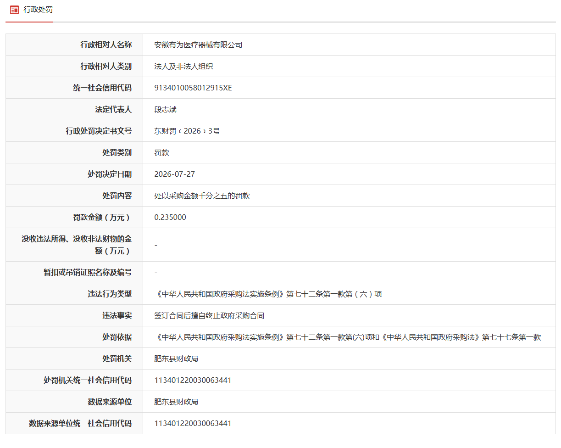Select code in 数据来源单位统一社会信用代码 row
Image resolution: width=561 pixels, height=448 pixels.
click(x=193, y=423)
